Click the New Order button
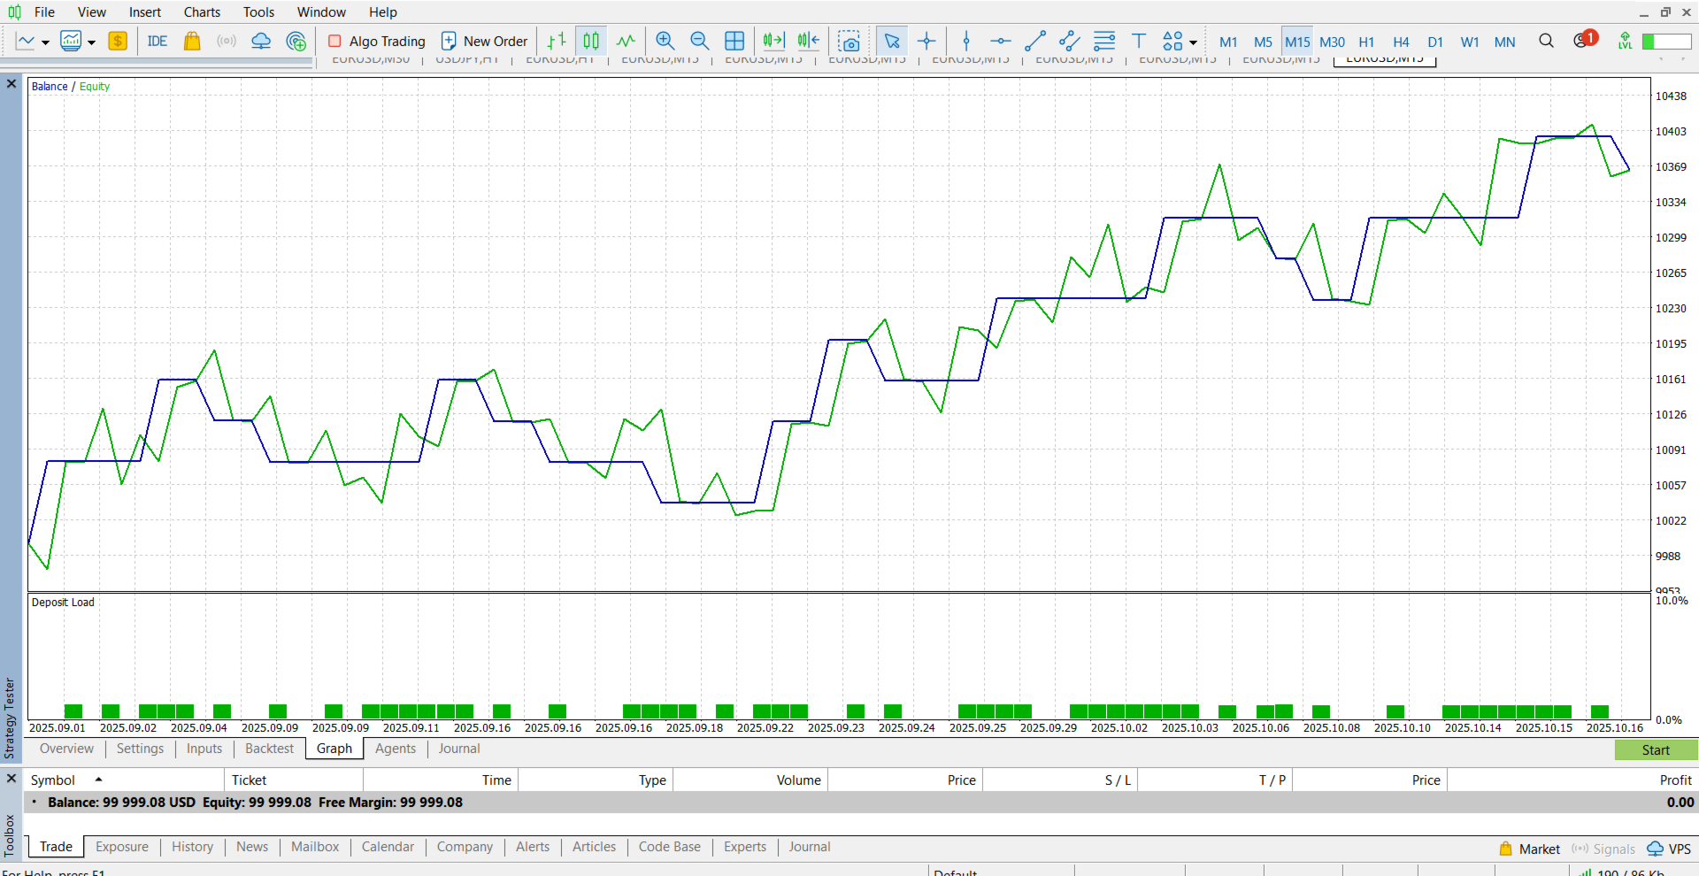The height and width of the screenshot is (876, 1699). pos(484,41)
